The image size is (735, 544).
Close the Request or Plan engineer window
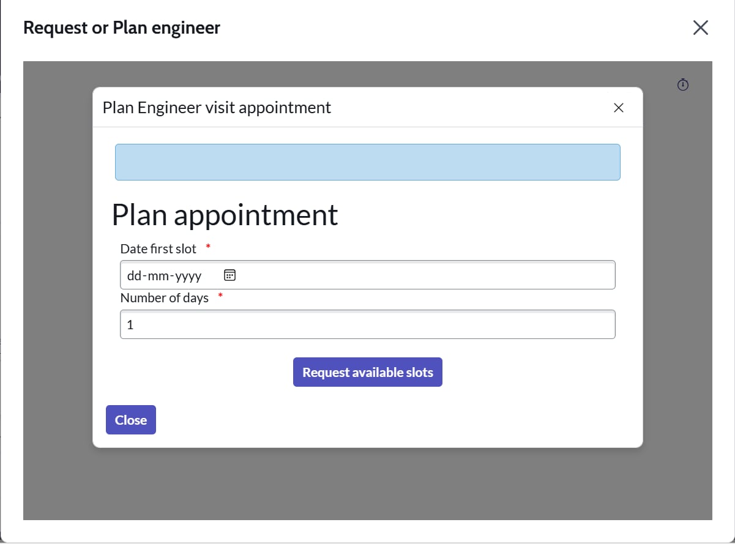700,28
